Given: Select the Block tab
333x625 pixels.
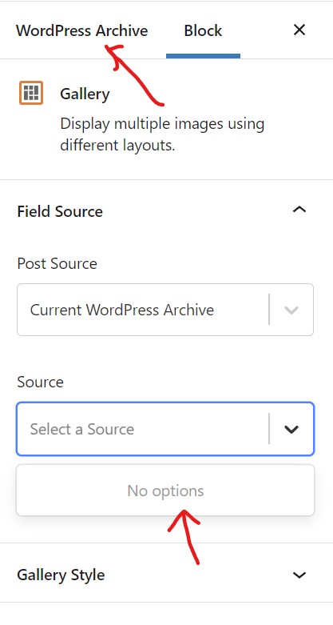Looking at the screenshot, I should [x=203, y=30].
